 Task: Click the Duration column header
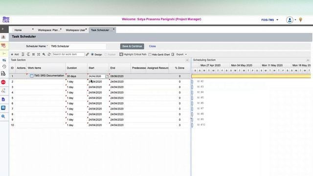(x=76, y=68)
